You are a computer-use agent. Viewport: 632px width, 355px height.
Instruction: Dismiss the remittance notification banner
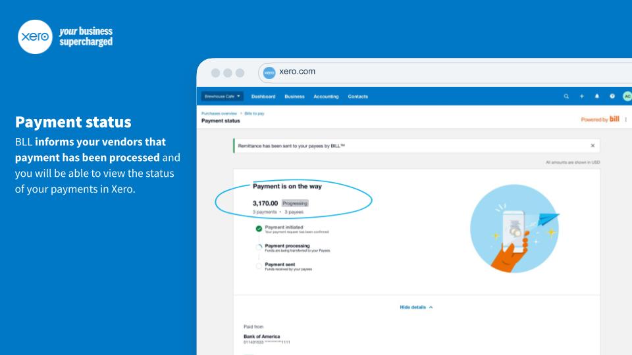[x=592, y=146]
